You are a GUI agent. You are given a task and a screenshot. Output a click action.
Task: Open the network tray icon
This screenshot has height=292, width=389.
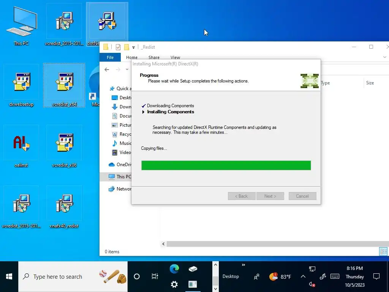point(312,269)
